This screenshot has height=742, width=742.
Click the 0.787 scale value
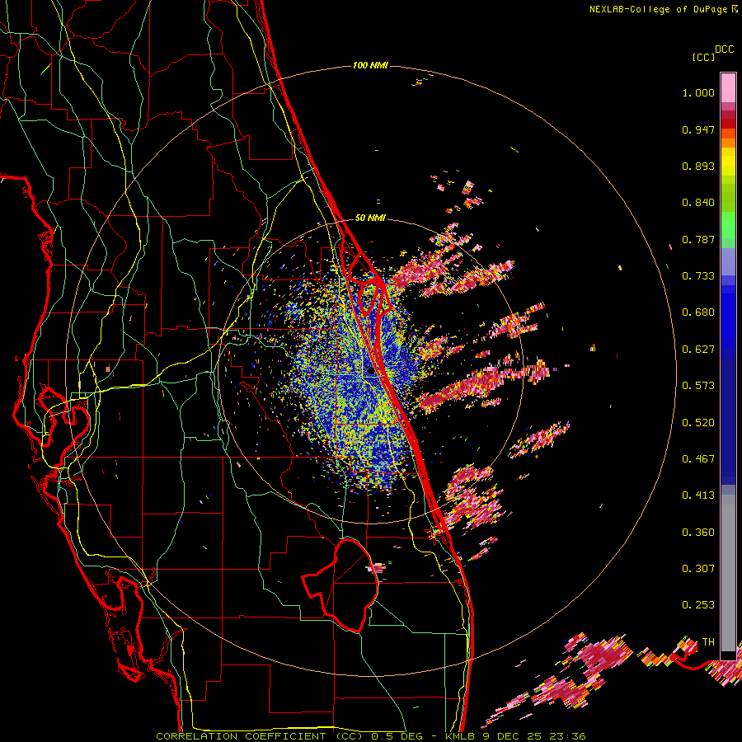pos(698,239)
